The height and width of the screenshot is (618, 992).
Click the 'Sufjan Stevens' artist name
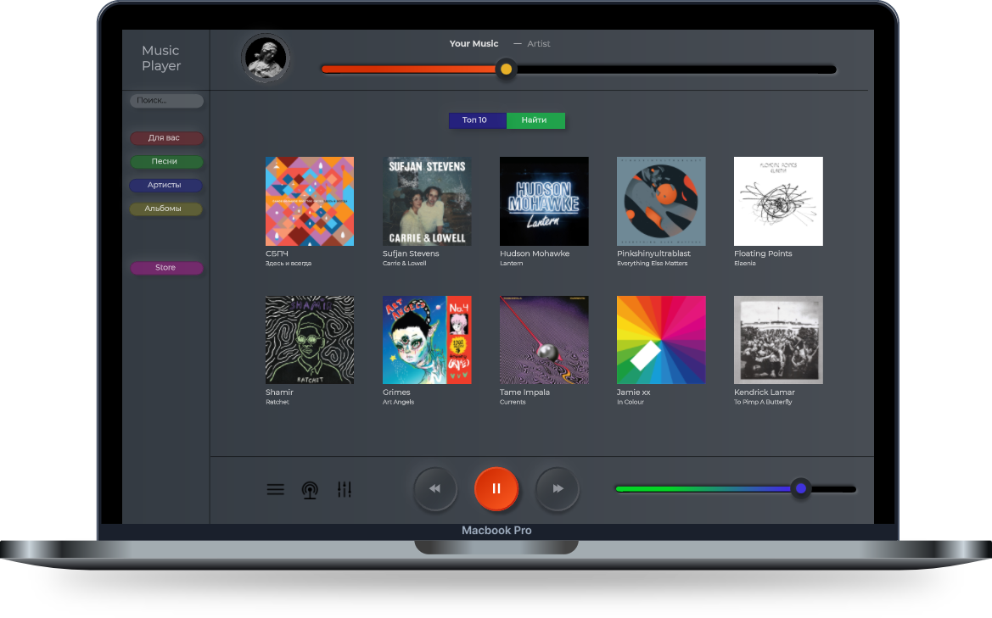point(411,253)
